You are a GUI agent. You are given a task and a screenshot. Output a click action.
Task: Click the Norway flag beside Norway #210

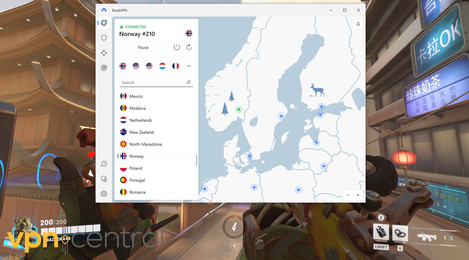[189, 33]
